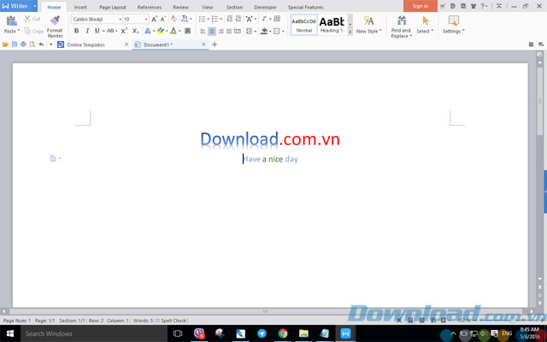This screenshot has height=342, width=547.
Task: Toggle align right paragraph button
Action: [x=221, y=31]
